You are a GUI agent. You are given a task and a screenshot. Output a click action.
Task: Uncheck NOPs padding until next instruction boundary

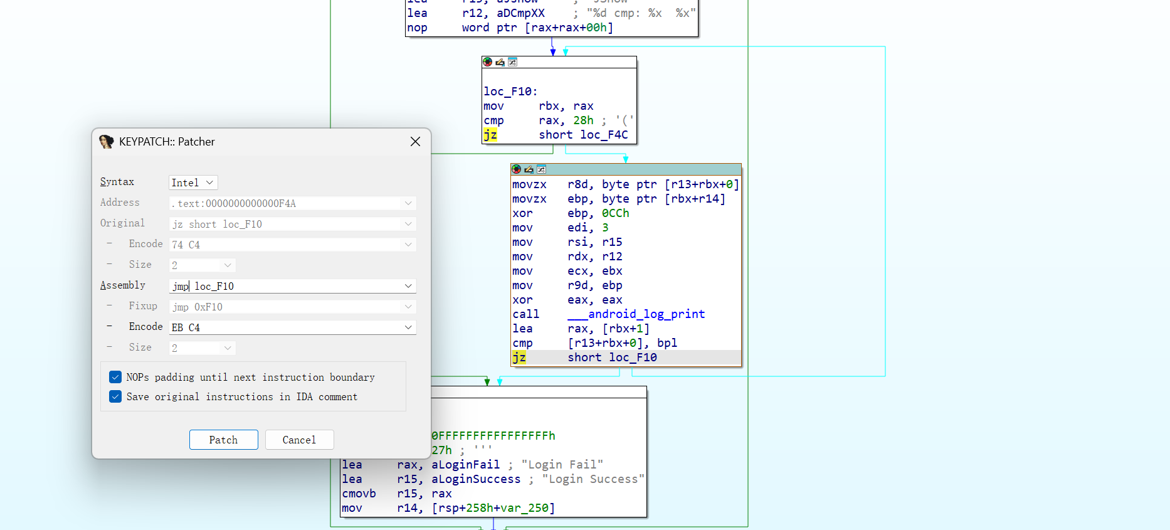(x=115, y=377)
